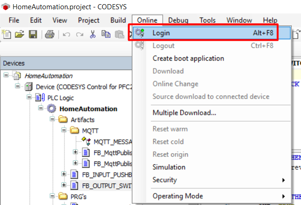Open the Debug menu

pyautogui.click(x=178, y=20)
